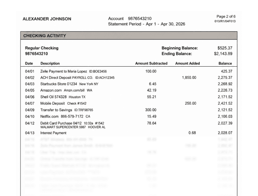This screenshot has height=196, width=258.
Task: Click the 04/12 date in the Date column
Action: 30,123
